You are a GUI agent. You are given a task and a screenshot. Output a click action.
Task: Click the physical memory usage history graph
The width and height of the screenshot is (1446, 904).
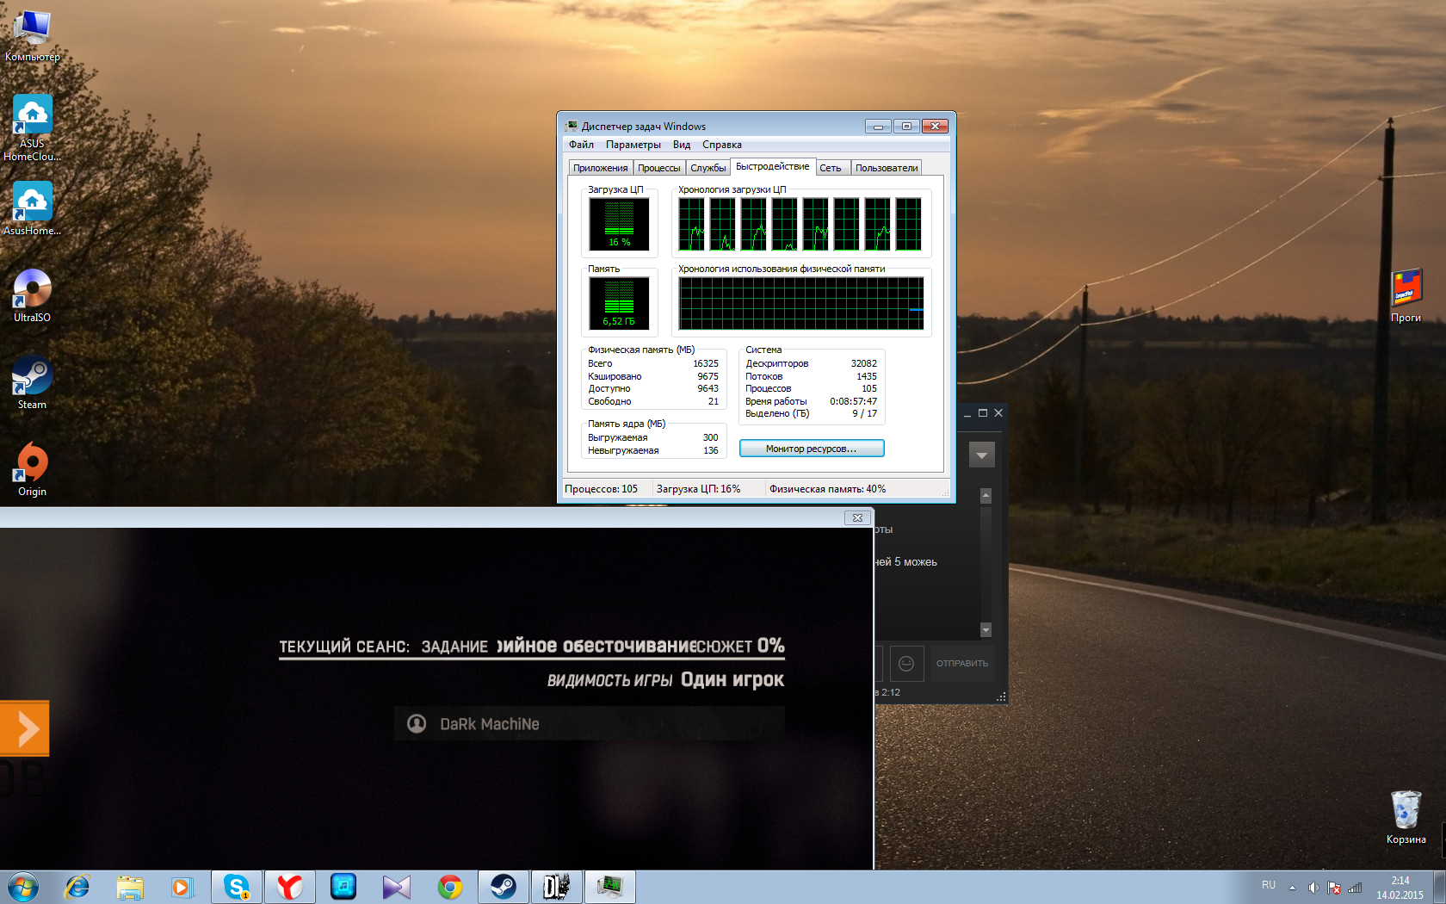pos(801,303)
